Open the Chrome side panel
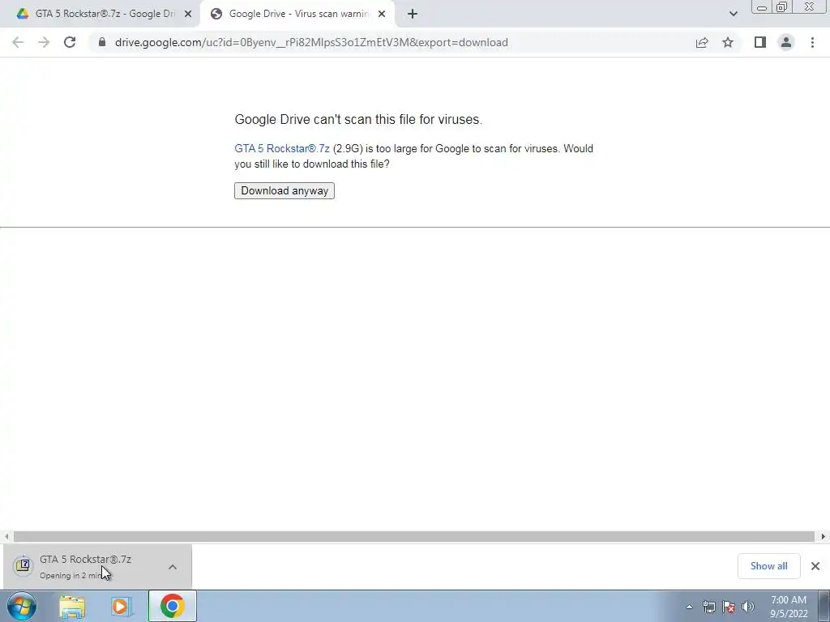The width and height of the screenshot is (830, 622). point(760,42)
